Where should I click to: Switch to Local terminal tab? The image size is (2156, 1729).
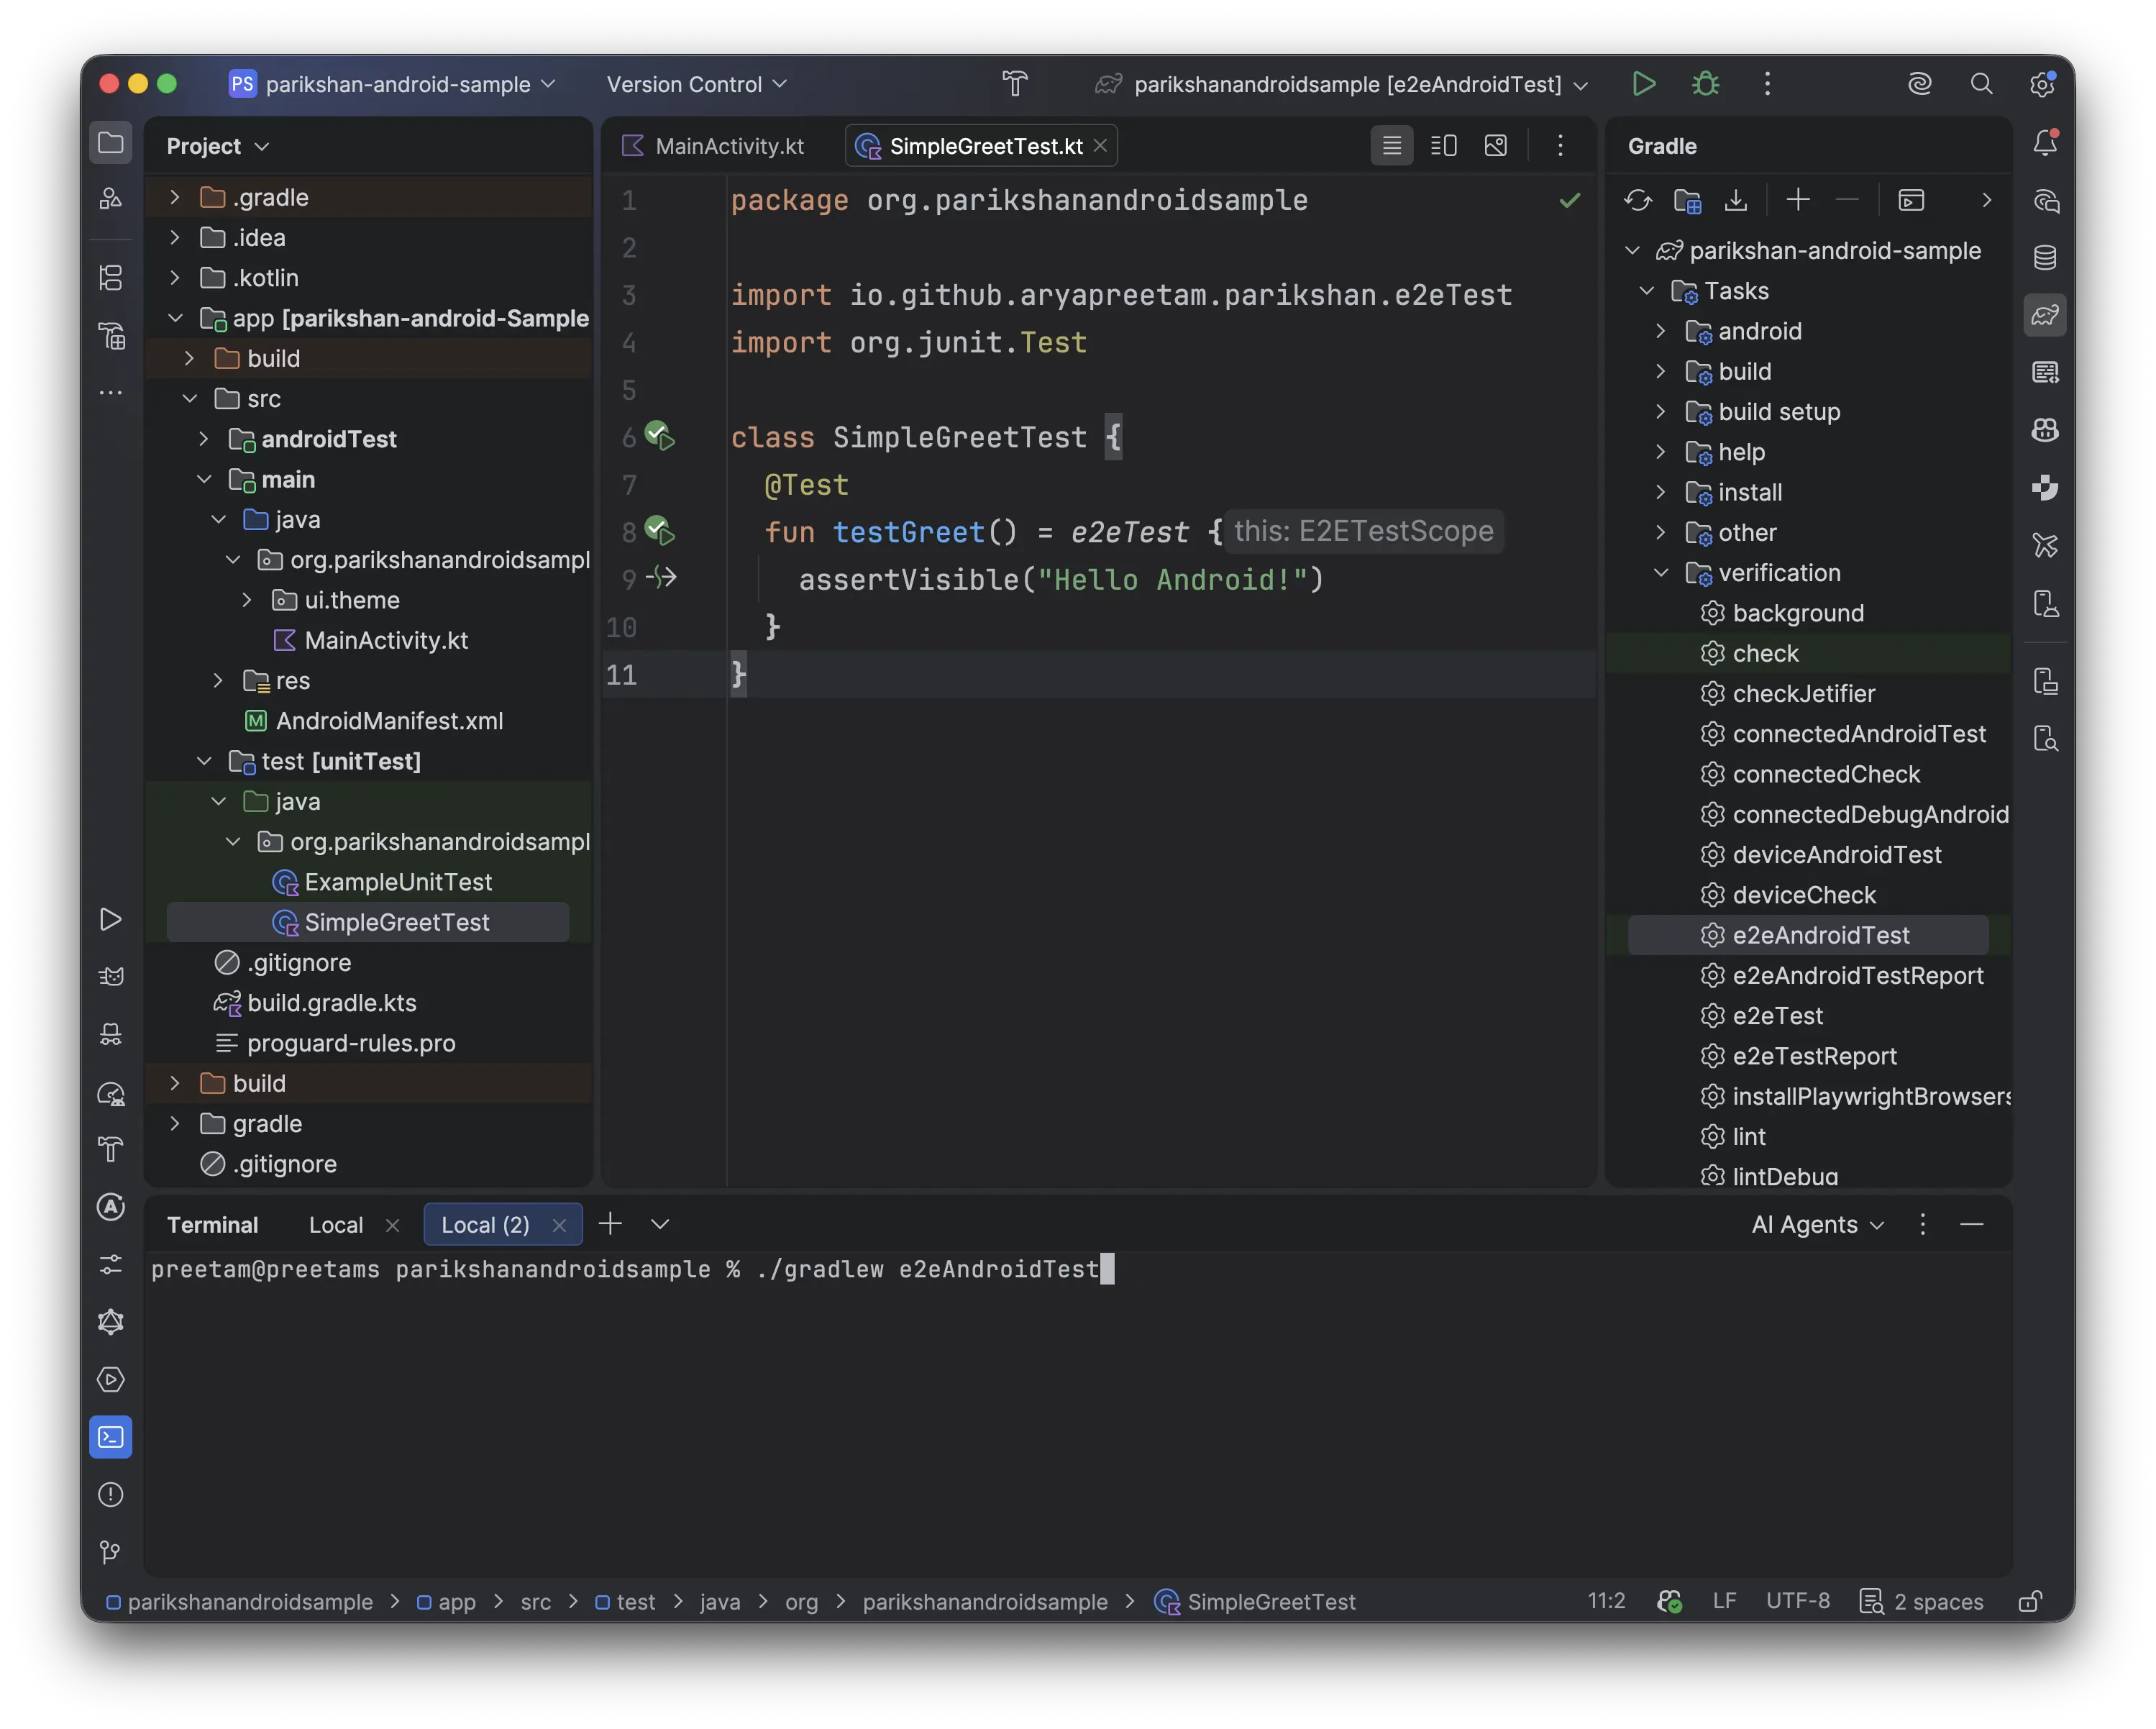coord(336,1225)
